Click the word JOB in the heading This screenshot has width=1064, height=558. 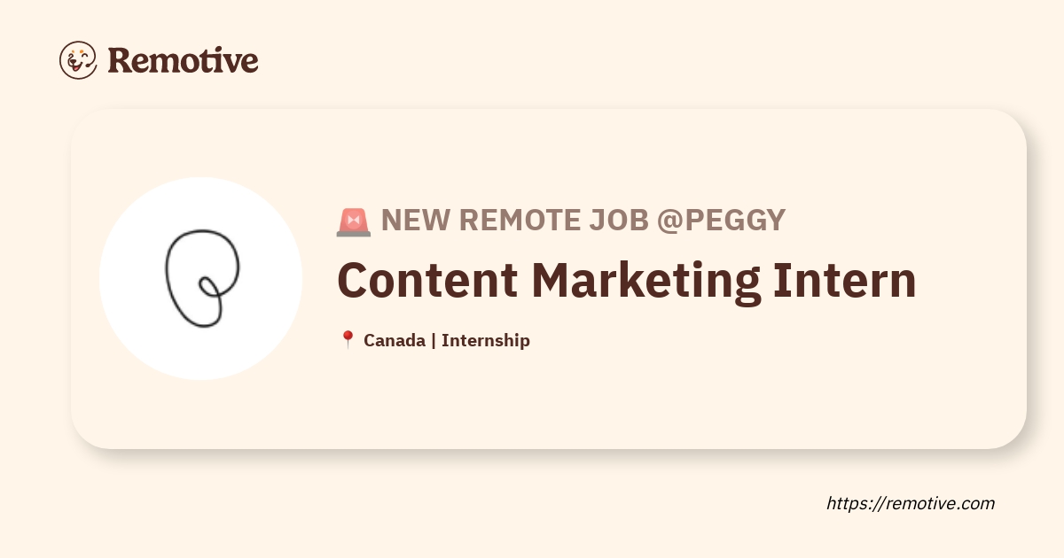(608, 221)
